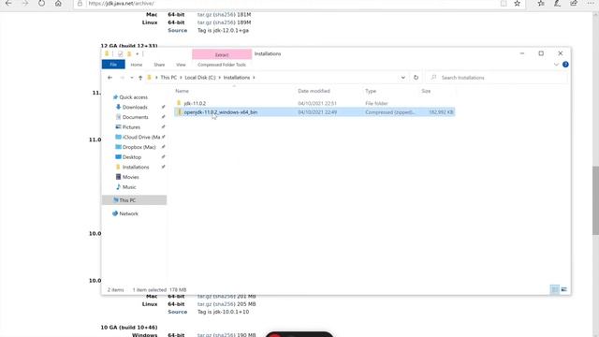599x337 pixels.
Task: Click the New folder quick access icon
Action: coord(129,54)
